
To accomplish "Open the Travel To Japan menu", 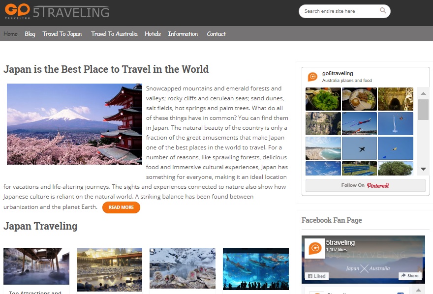I will [62, 33].
